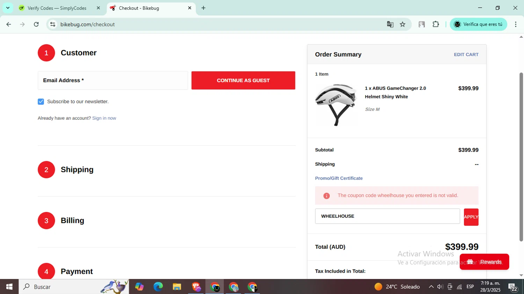Open the extensions puzzle icon
The image size is (524, 294).
[436, 24]
